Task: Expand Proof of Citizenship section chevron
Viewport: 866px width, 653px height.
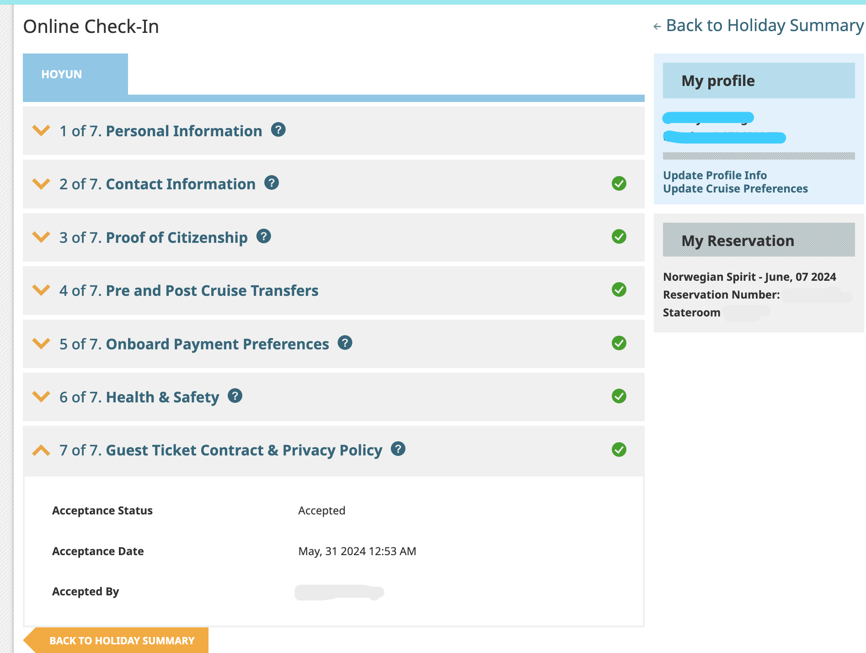Action: pyautogui.click(x=41, y=237)
